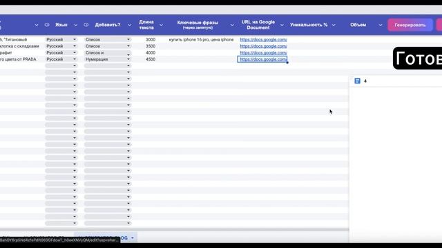
Task: Open Уникальность % column filter chevron
Action: [334, 25]
